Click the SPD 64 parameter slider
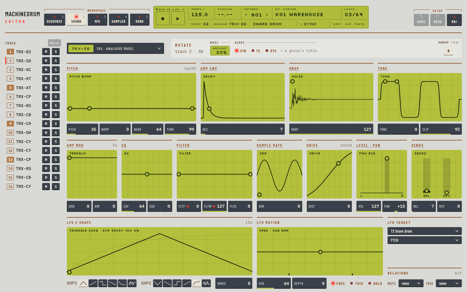Screen dimensions: 467x292 (274, 283)
